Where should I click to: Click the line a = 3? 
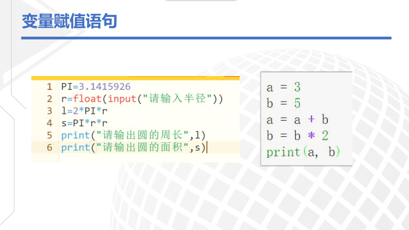point(283,87)
